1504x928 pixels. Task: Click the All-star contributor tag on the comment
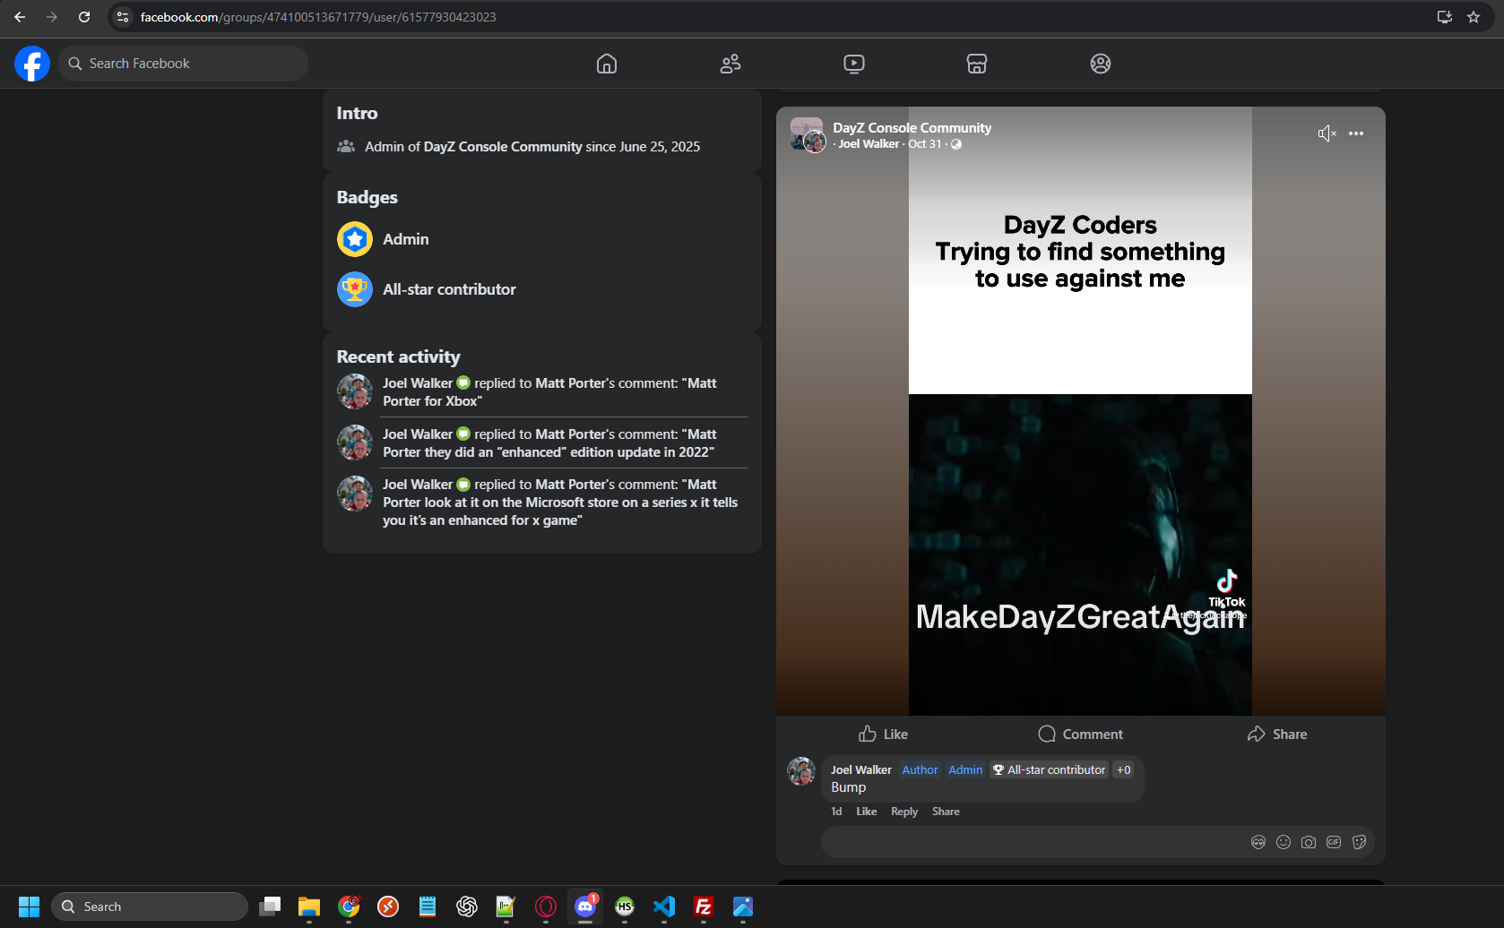tap(1049, 770)
